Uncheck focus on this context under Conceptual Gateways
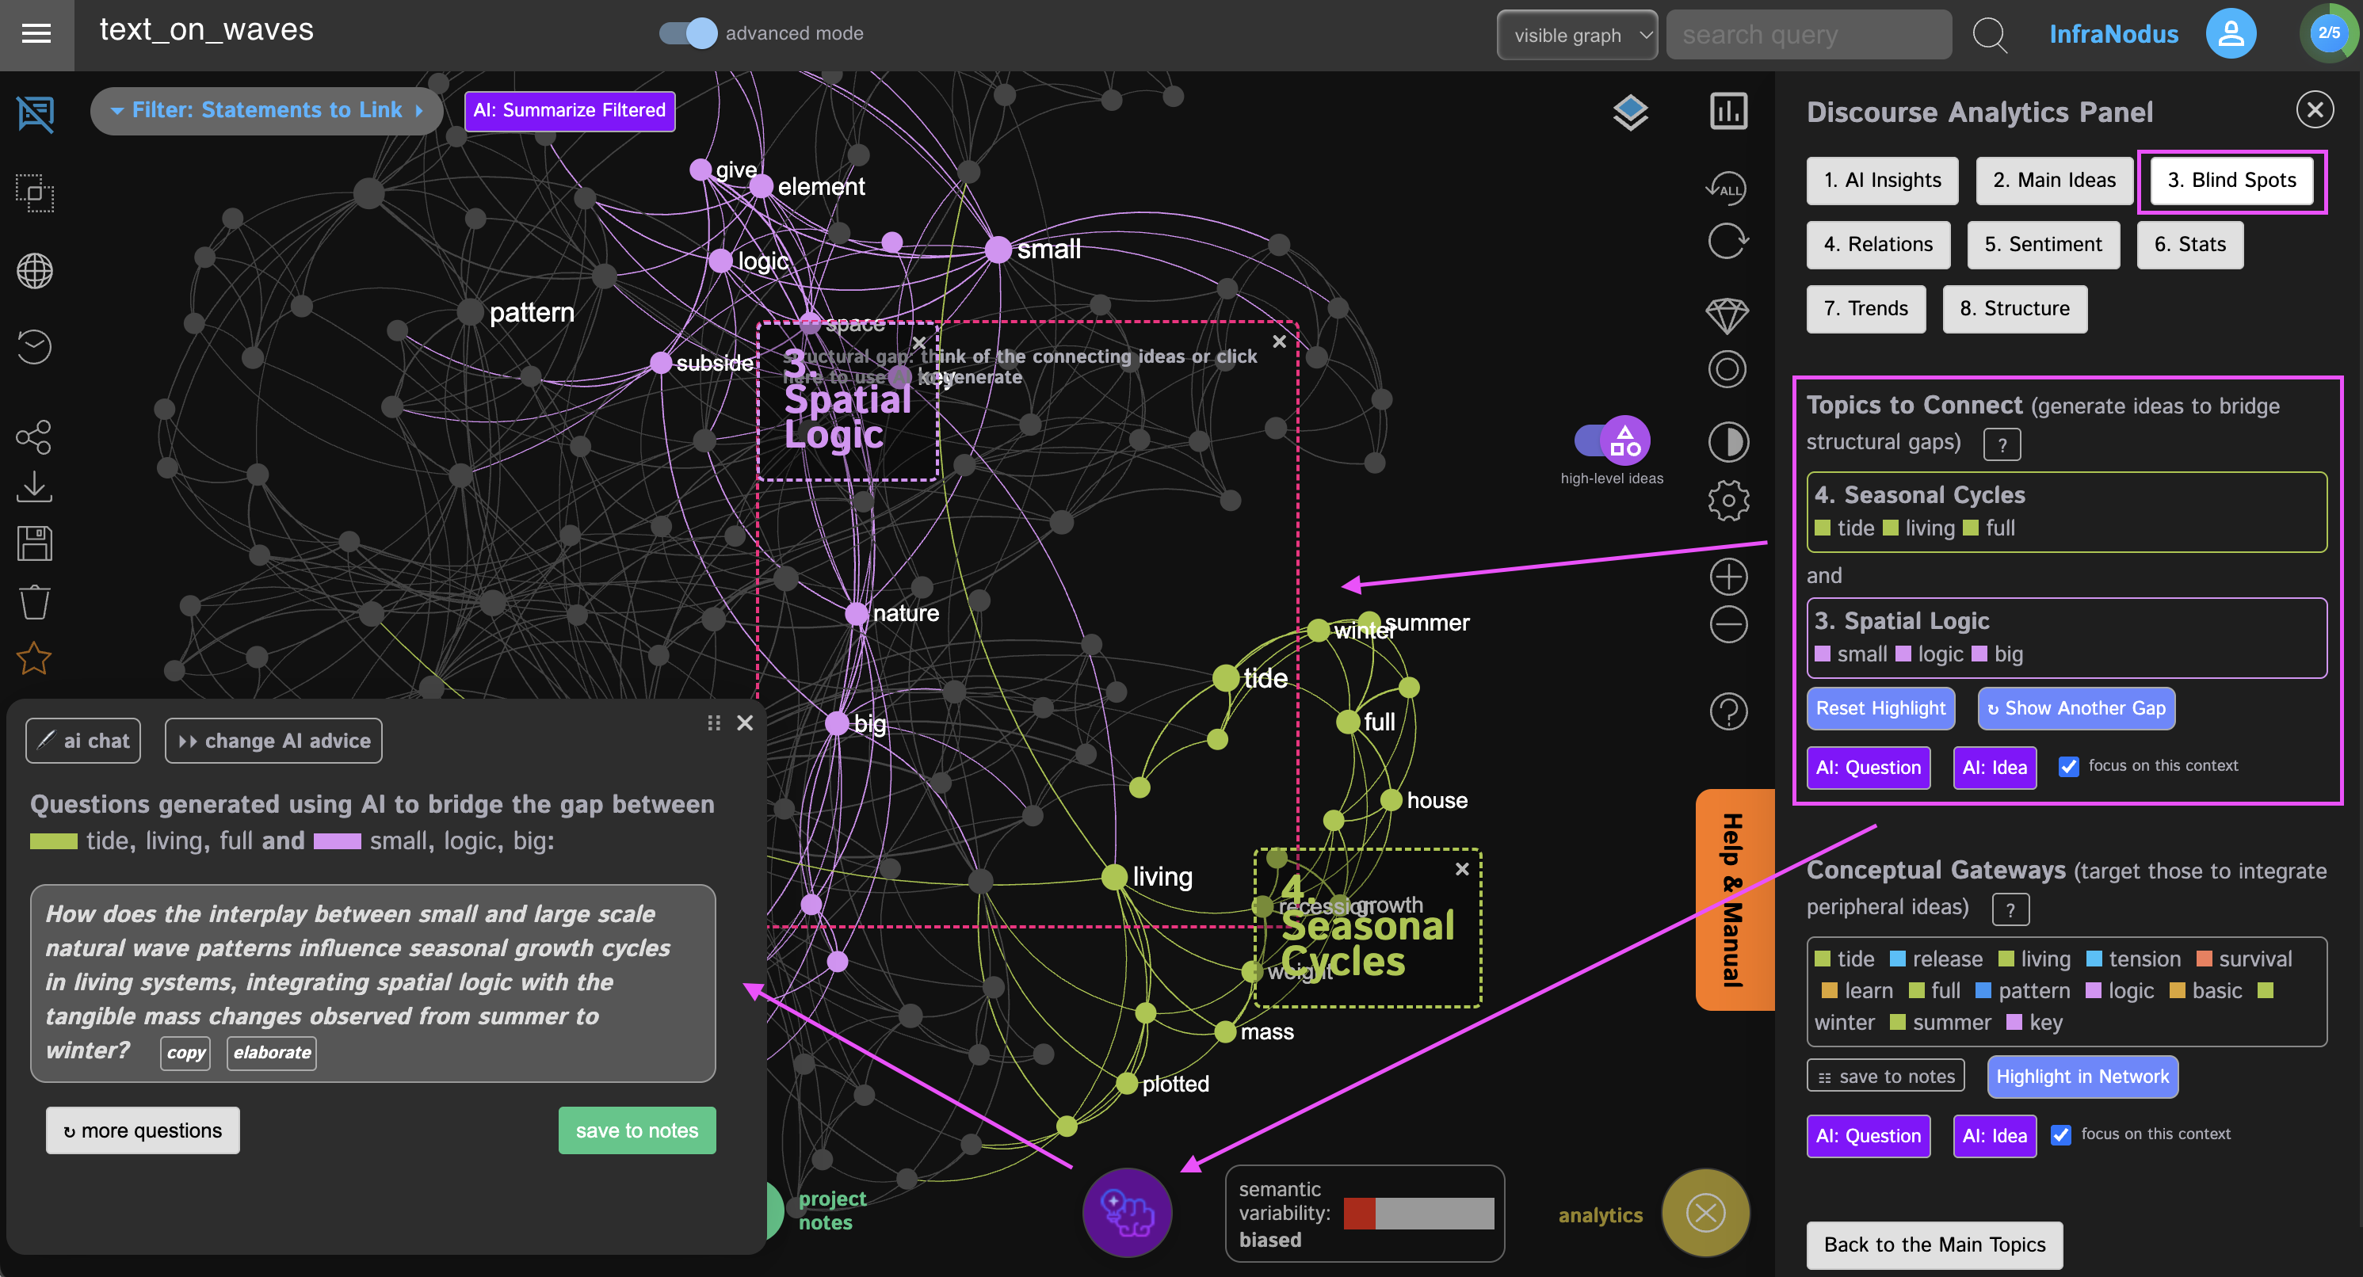The width and height of the screenshot is (2363, 1277). click(x=2060, y=1135)
